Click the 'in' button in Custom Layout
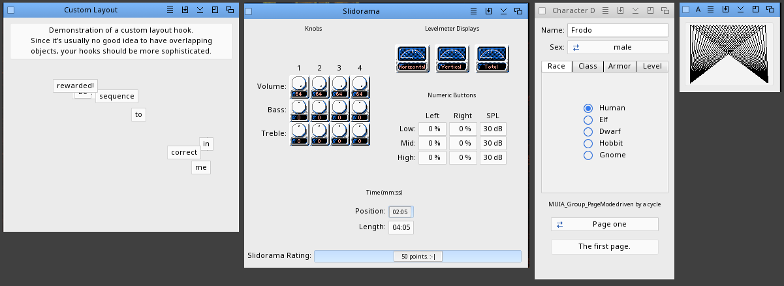 [x=206, y=144]
